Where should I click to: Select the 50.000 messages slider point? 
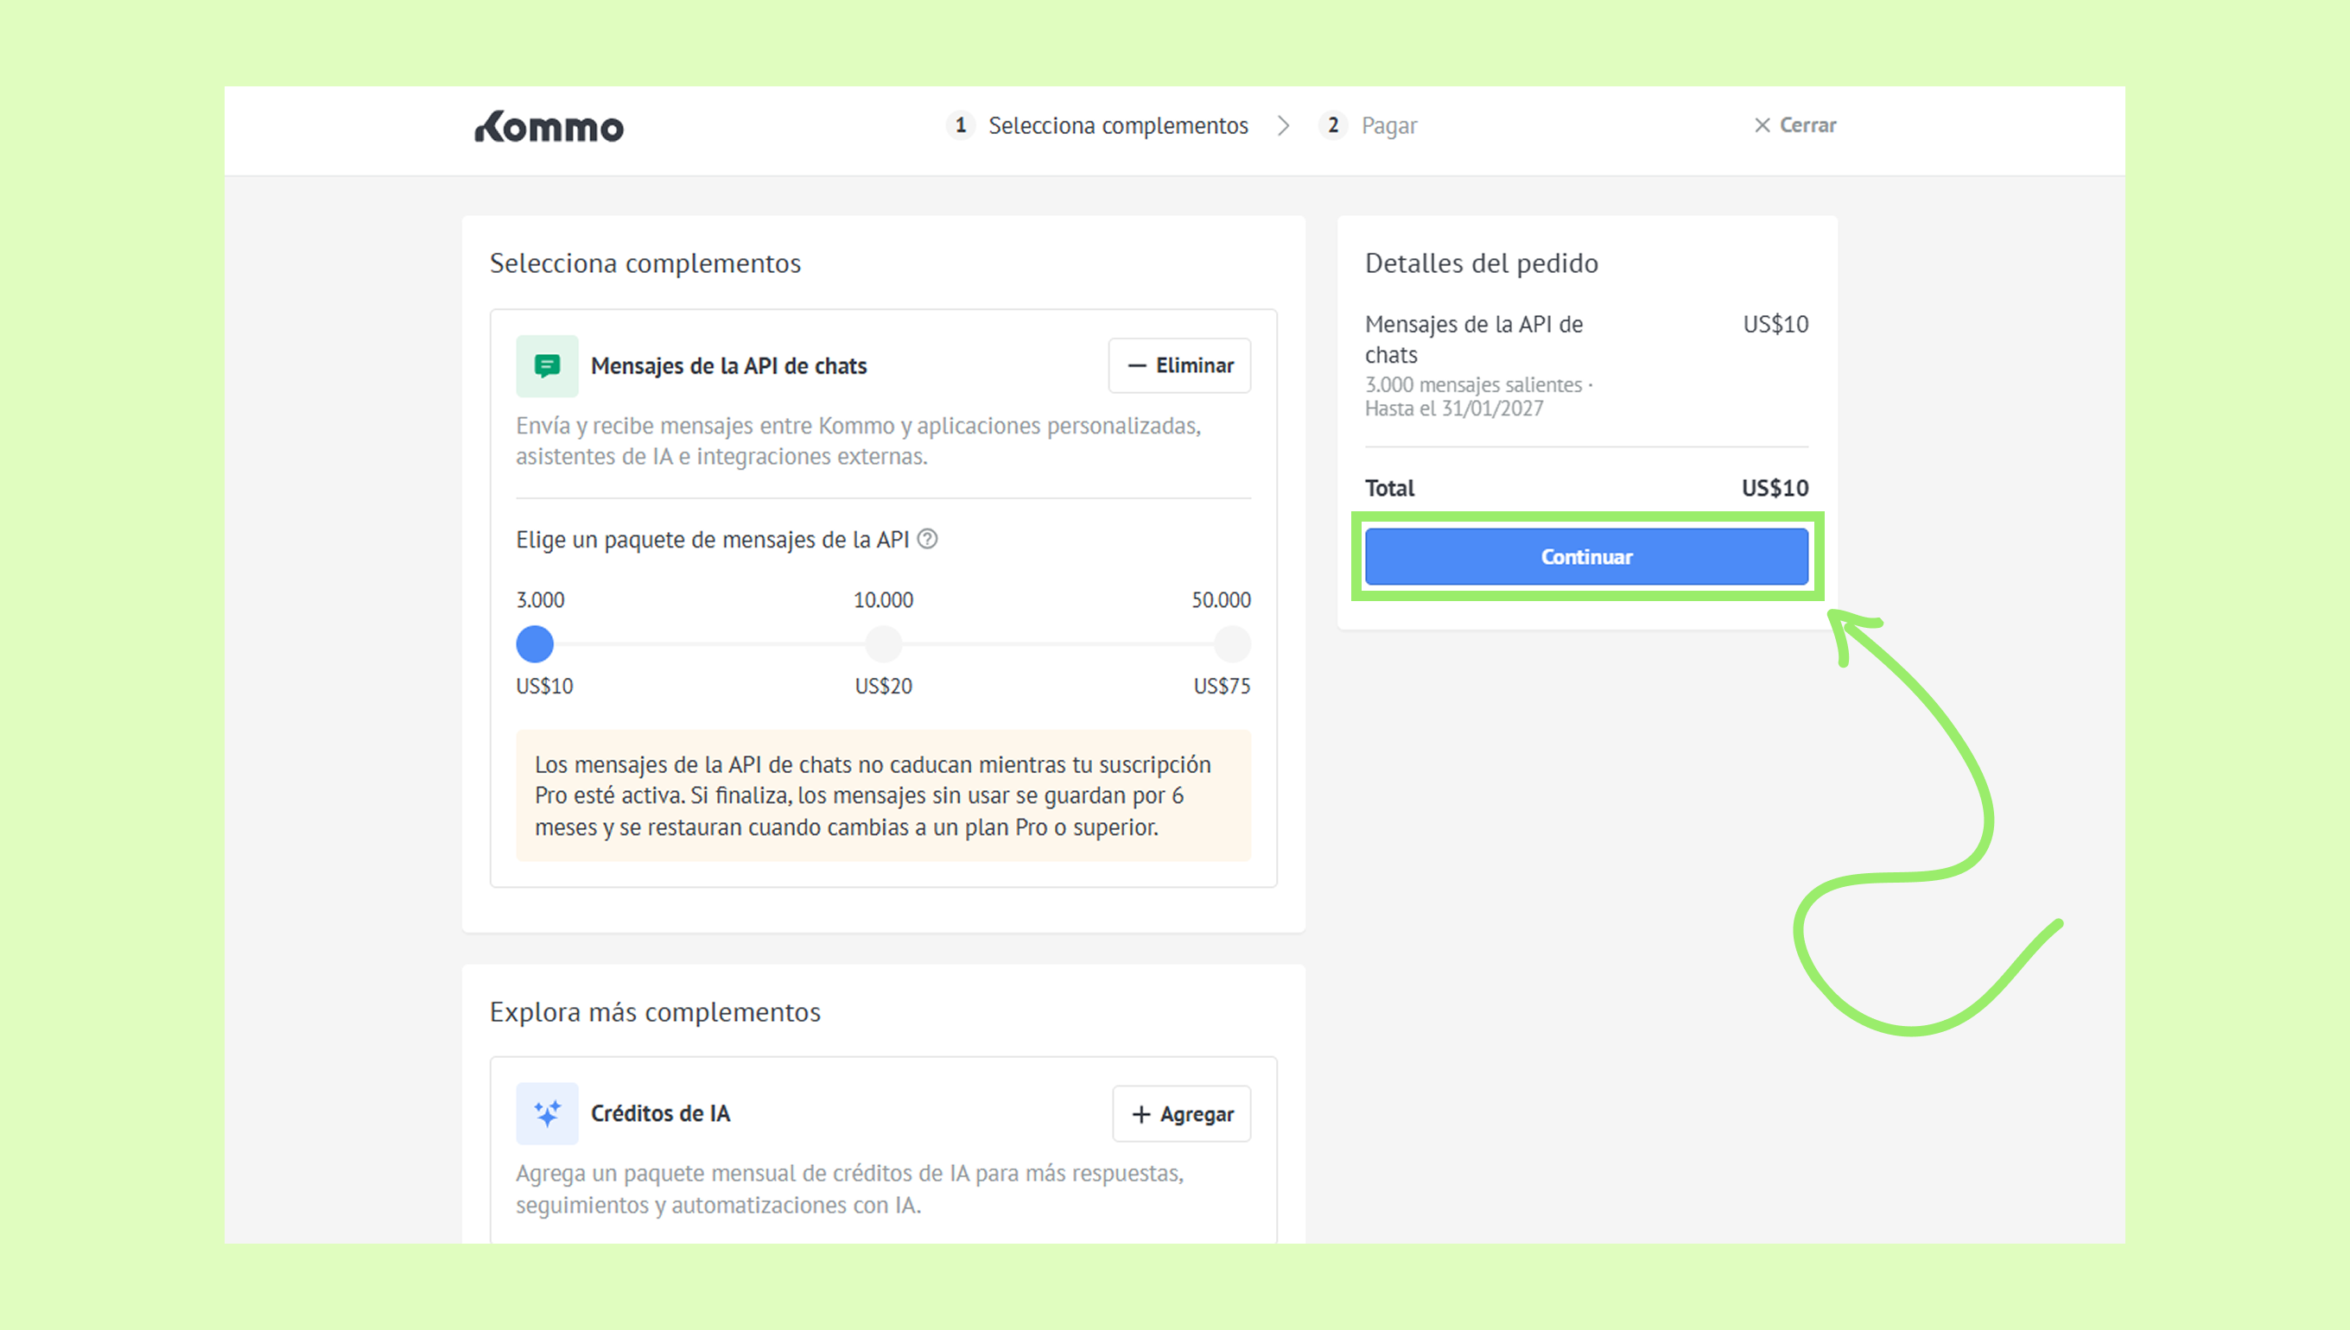(1232, 644)
